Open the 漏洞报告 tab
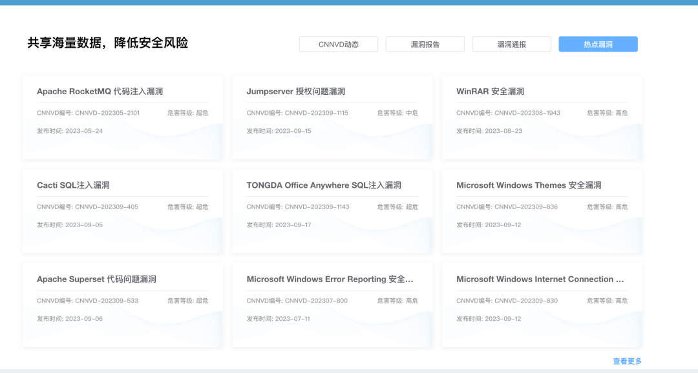 click(x=425, y=44)
